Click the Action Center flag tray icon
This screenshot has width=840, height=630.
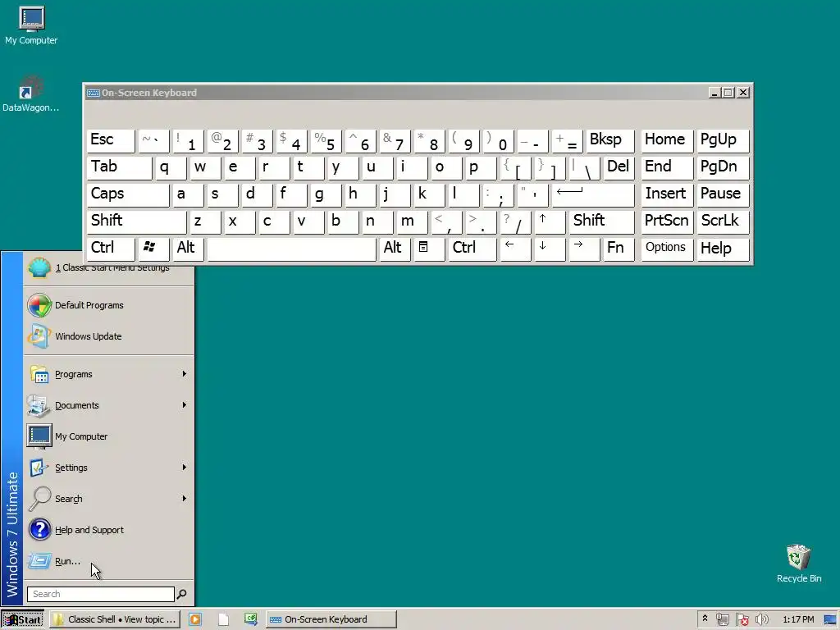tap(742, 620)
